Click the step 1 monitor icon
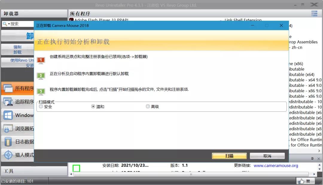 pos(41,60)
